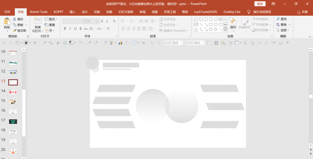Toggle align text right in paragraph group
Viewport: 313px width, 159px height.
(x=134, y=29)
